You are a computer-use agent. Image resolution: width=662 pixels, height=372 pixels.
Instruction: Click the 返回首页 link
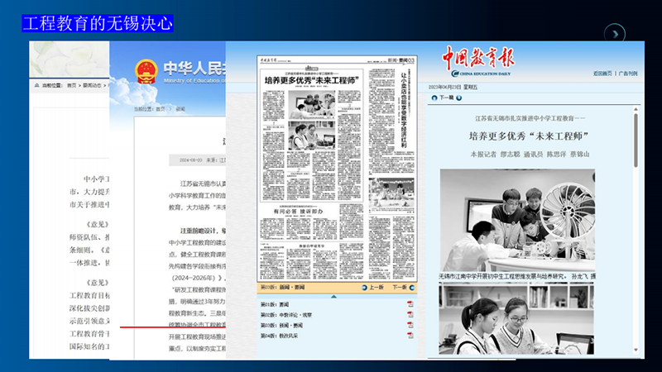(x=602, y=74)
